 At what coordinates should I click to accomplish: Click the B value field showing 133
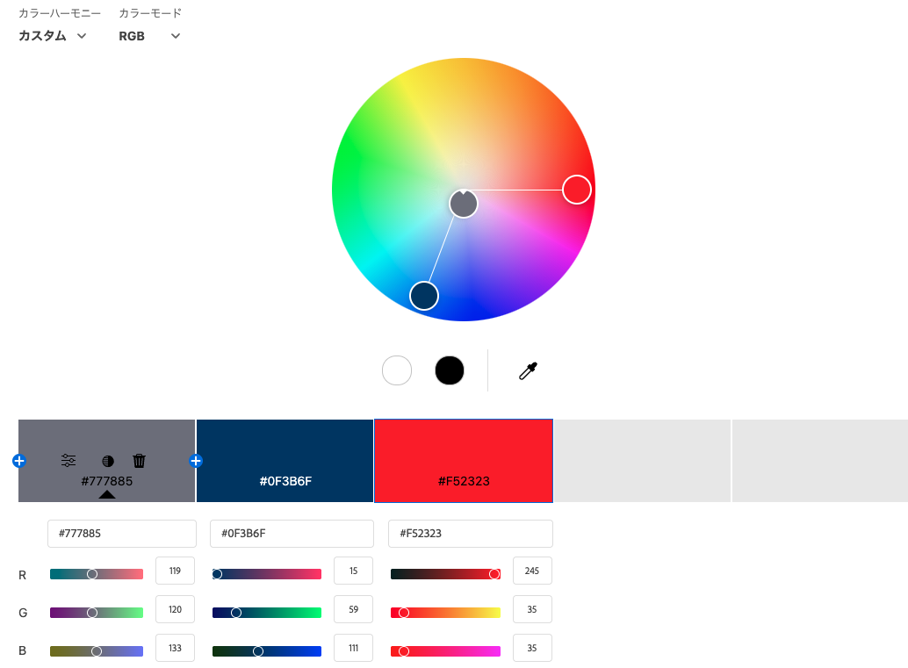pyautogui.click(x=175, y=648)
